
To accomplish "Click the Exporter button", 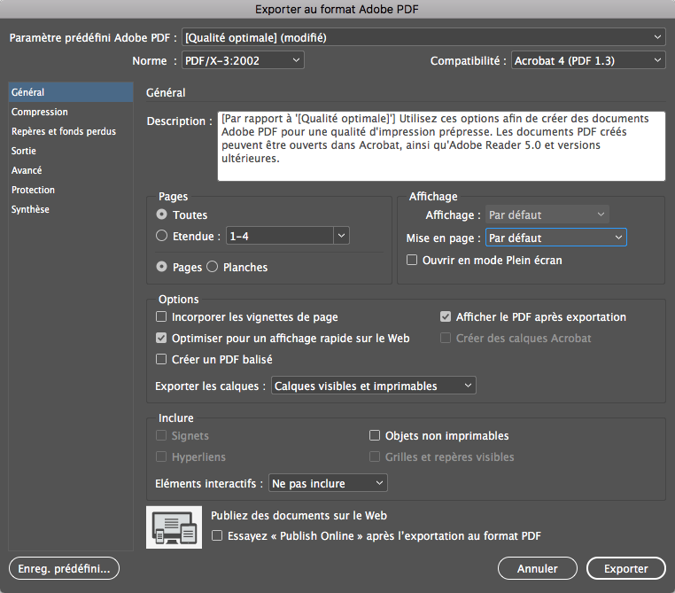I will pos(625,569).
